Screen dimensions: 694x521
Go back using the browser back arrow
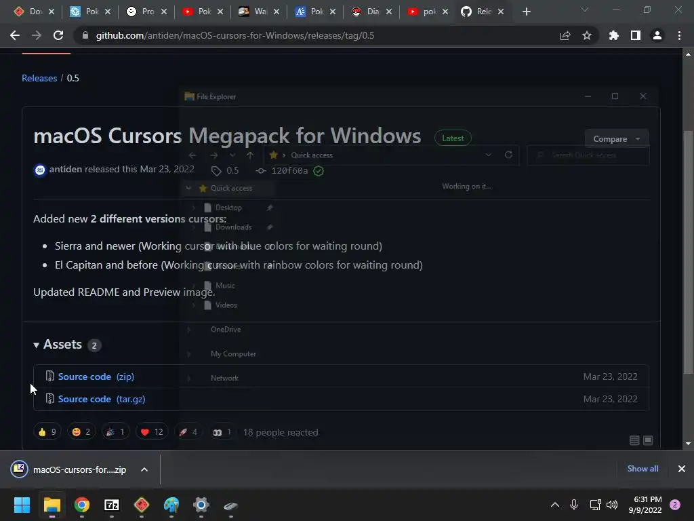pyautogui.click(x=15, y=35)
